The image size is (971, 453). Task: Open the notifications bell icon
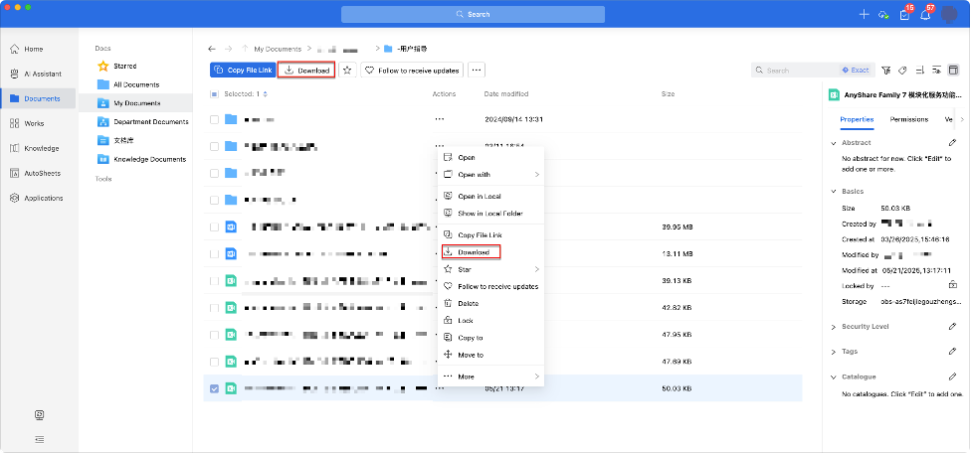pos(925,15)
